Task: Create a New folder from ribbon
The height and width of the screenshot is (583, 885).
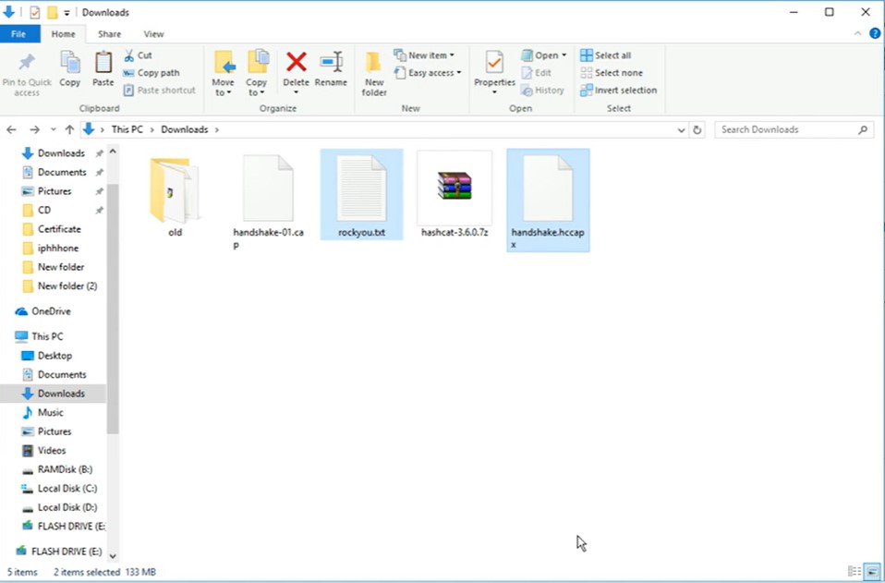Action: click(374, 72)
